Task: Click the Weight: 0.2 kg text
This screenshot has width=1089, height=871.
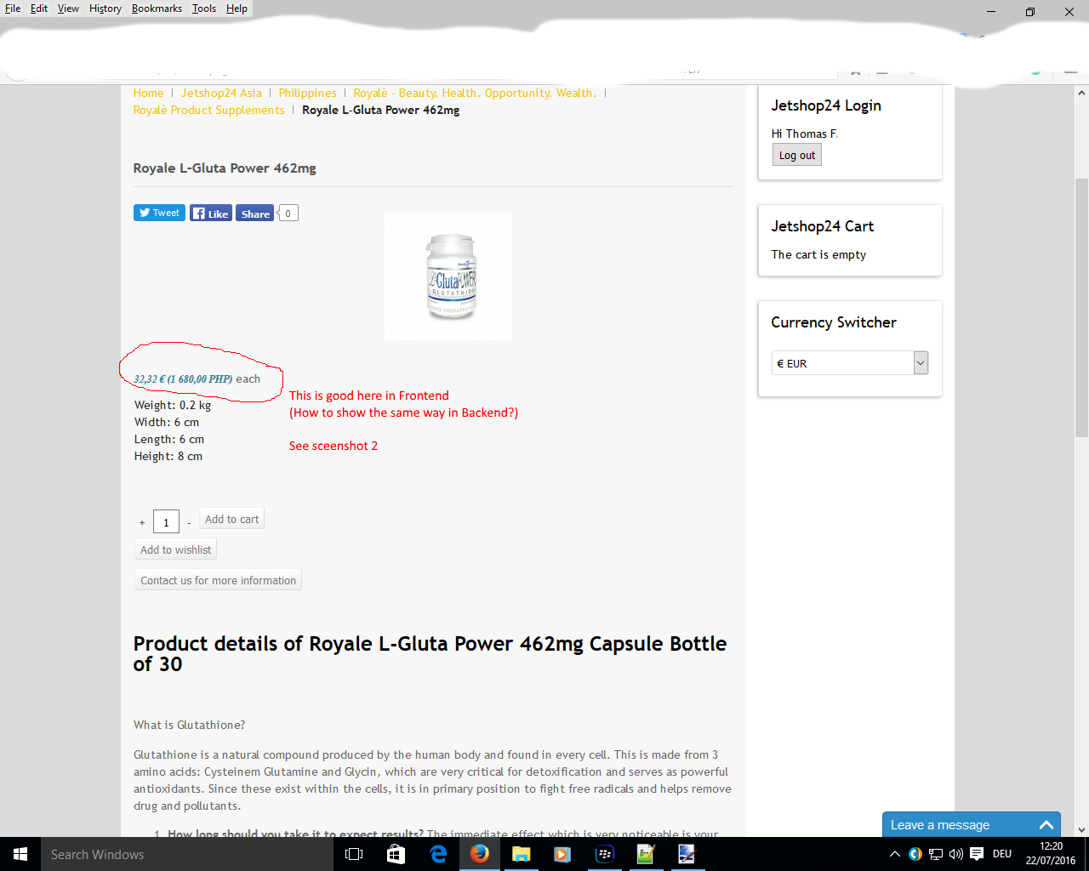Action: tap(173, 406)
